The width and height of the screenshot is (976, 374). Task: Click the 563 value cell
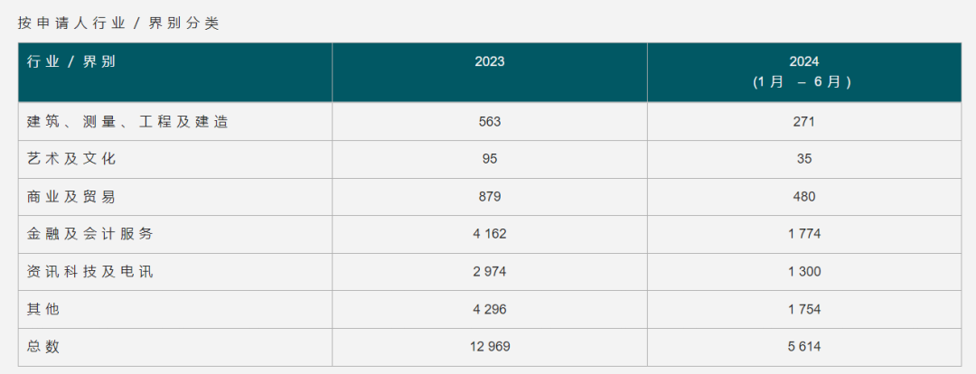click(x=489, y=122)
